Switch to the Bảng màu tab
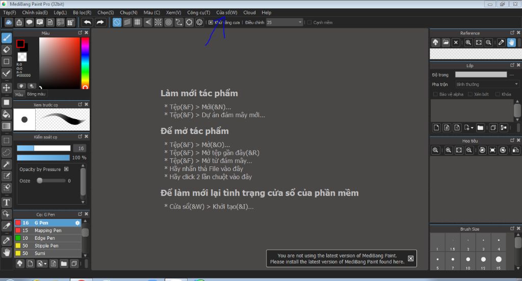This screenshot has height=281, width=522. point(36,94)
